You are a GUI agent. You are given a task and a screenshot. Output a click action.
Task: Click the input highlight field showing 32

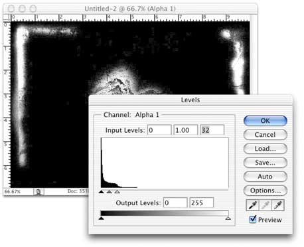(x=212, y=130)
